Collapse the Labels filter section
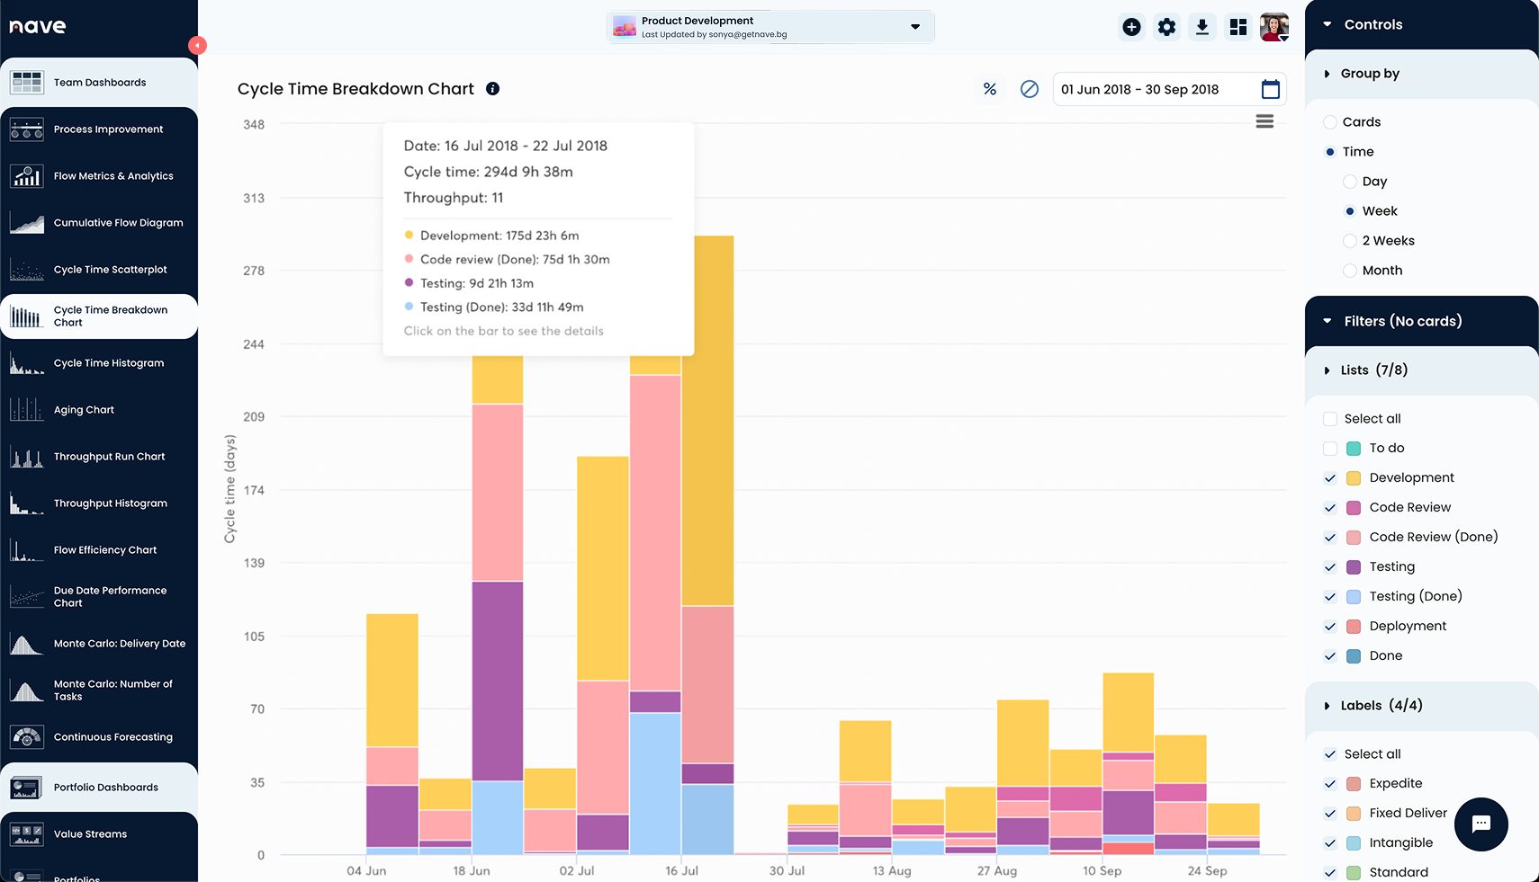The width and height of the screenshot is (1539, 882). tap(1327, 706)
